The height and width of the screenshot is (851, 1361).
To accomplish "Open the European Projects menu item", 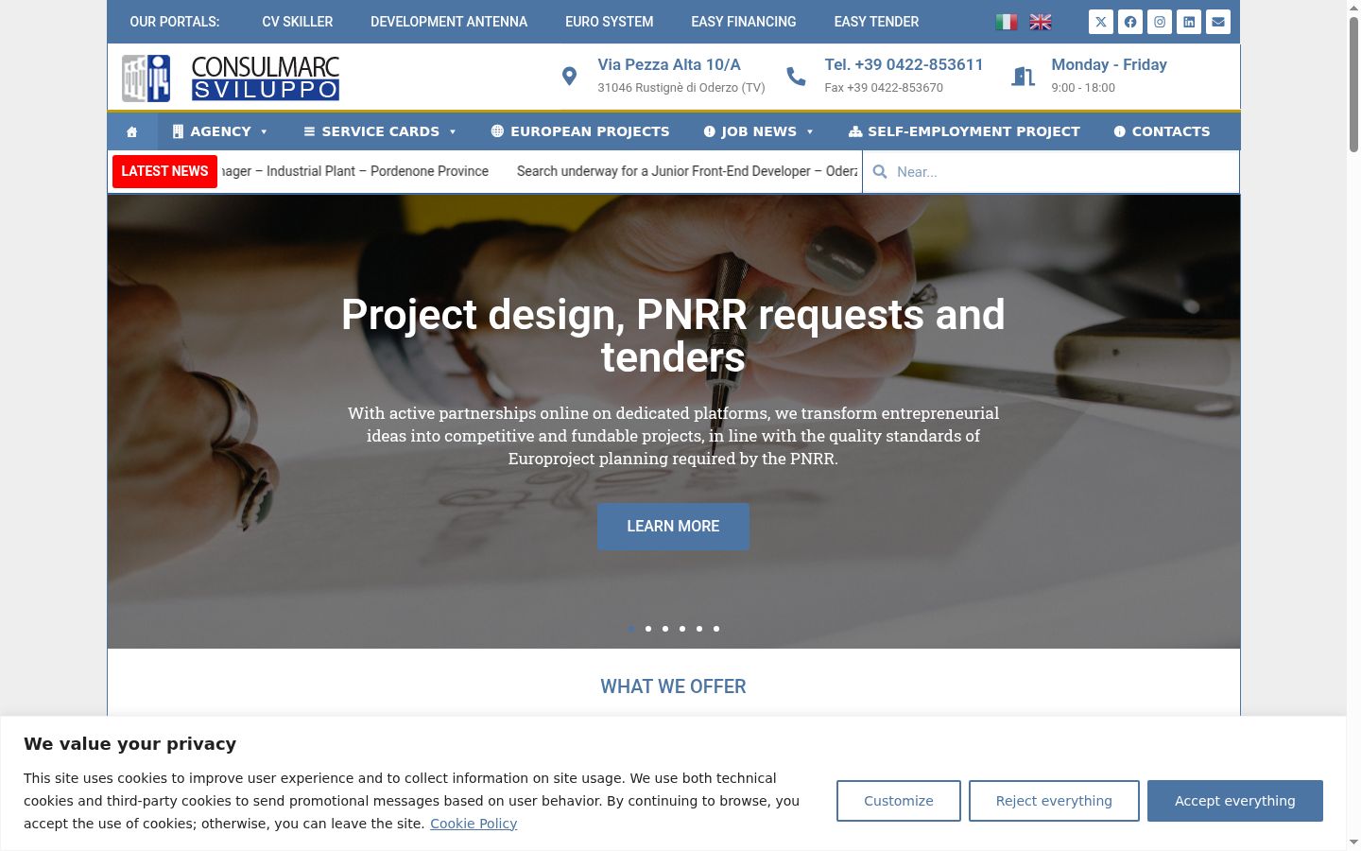I will 580,131.
